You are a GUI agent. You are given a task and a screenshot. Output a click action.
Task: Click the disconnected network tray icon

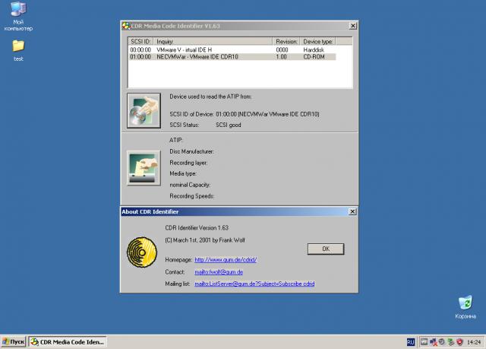pyautogui.click(x=434, y=342)
